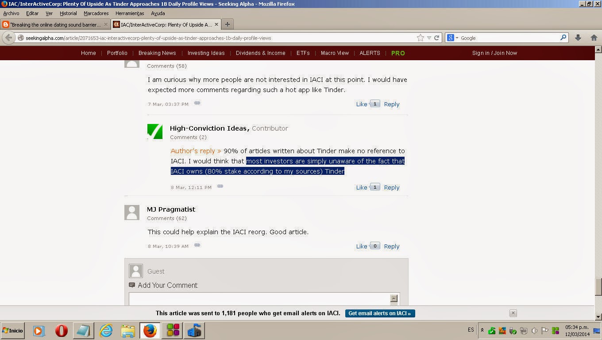The height and width of the screenshot is (340, 602).
Task: Open the Herramientas menu
Action: 130,13
